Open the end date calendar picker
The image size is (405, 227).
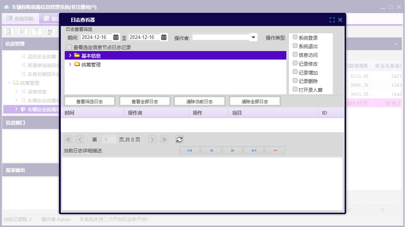click(164, 37)
